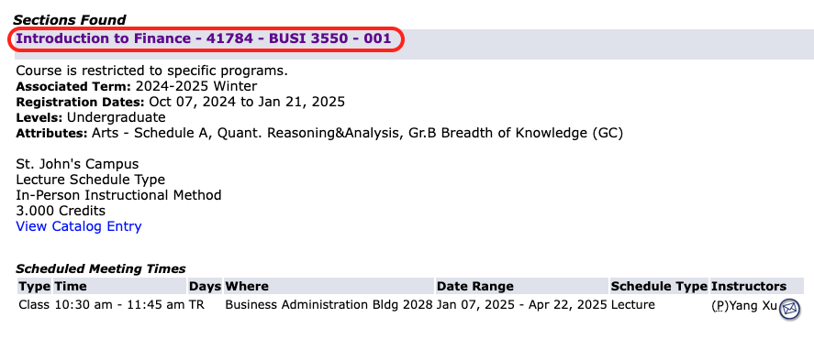Click the (P) primary instructor abbreviation

coord(719,306)
